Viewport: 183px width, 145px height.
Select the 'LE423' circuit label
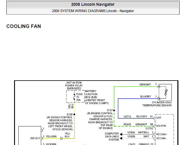[x=131, y=144]
